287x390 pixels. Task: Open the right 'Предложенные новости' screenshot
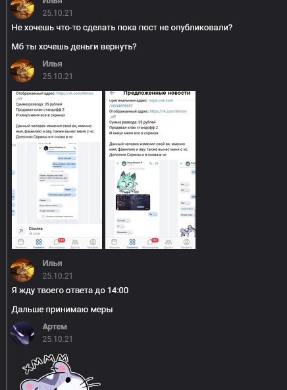(150, 170)
